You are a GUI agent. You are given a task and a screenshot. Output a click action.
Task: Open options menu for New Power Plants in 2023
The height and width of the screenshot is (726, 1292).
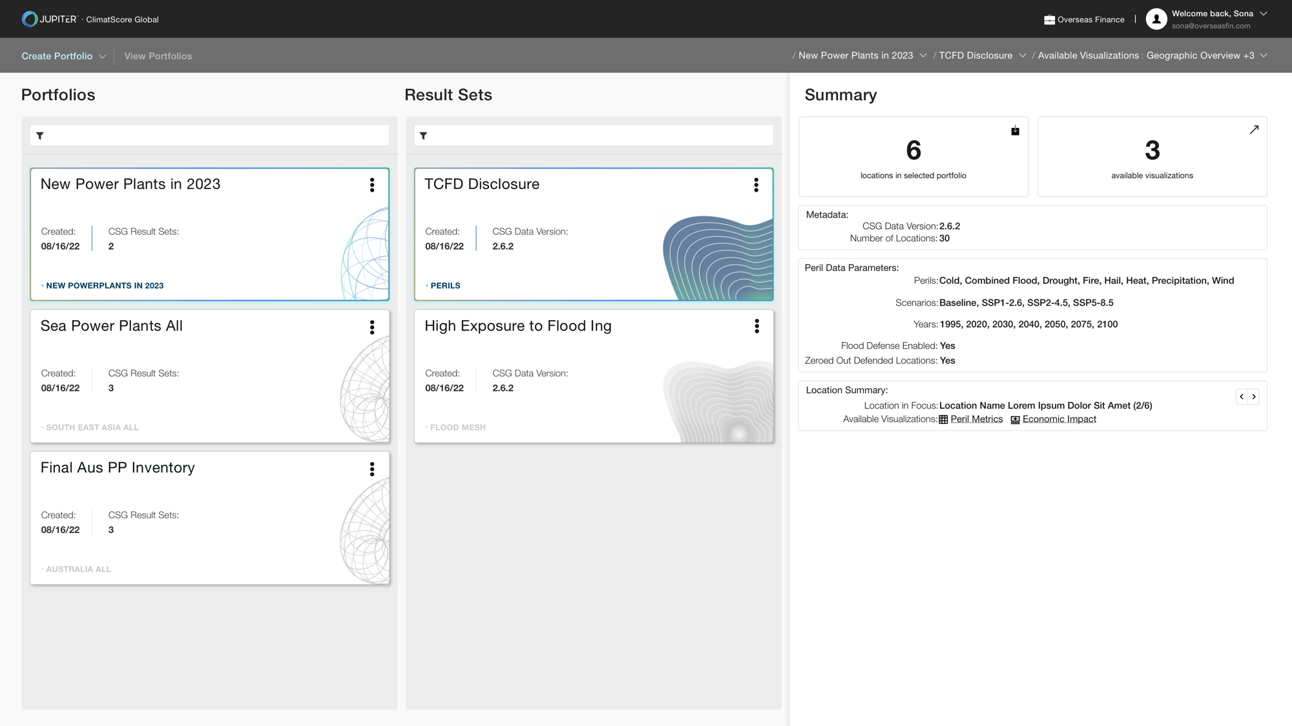372,185
